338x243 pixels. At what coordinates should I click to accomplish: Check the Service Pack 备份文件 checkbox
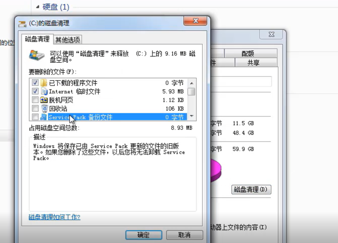35,117
